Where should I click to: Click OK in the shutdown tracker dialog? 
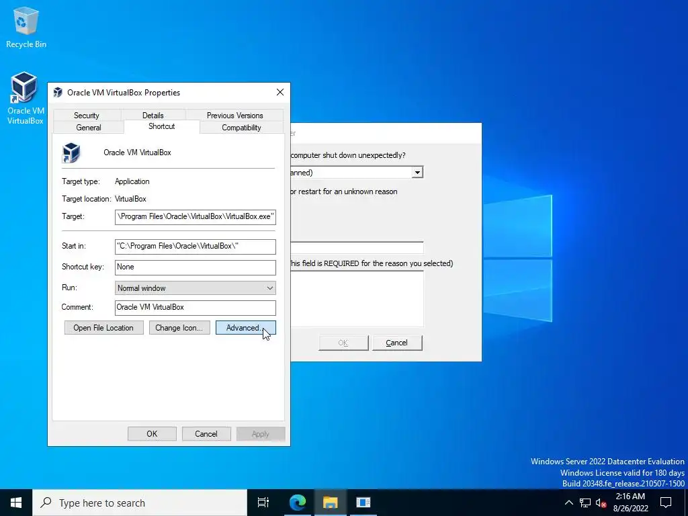tap(343, 343)
